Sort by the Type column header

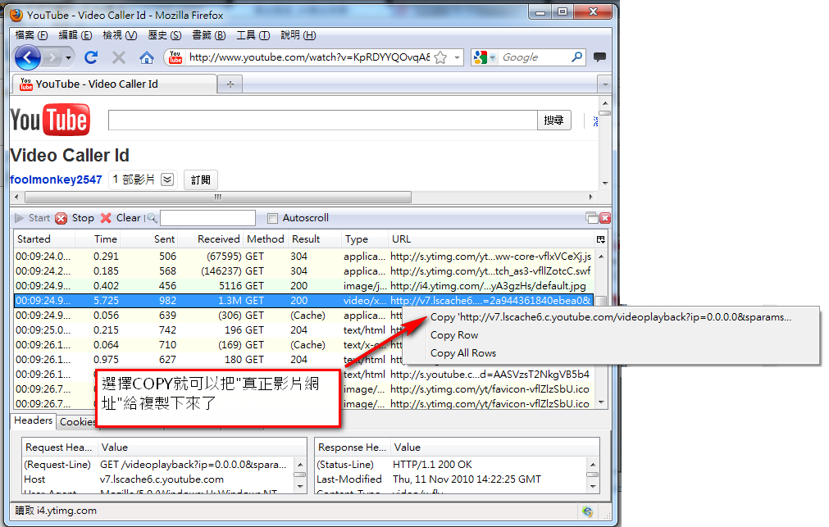click(364, 239)
